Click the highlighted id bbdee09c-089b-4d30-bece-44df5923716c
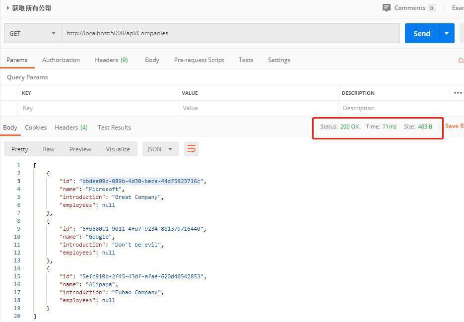Image resolution: width=464 pixels, height=322 pixels. [x=141, y=181]
